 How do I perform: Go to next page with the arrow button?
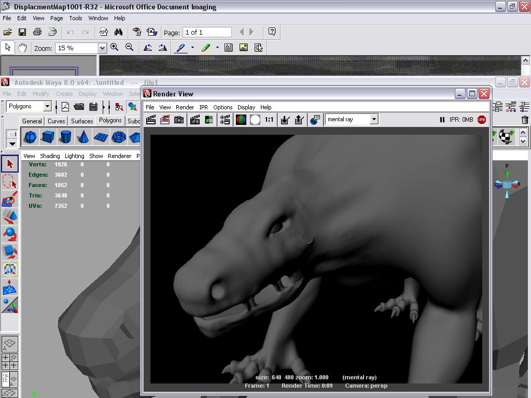coord(252,32)
